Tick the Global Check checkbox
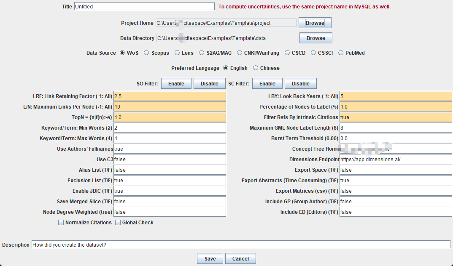The width and height of the screenshot is (453, 266). click(x=118, y=223)
